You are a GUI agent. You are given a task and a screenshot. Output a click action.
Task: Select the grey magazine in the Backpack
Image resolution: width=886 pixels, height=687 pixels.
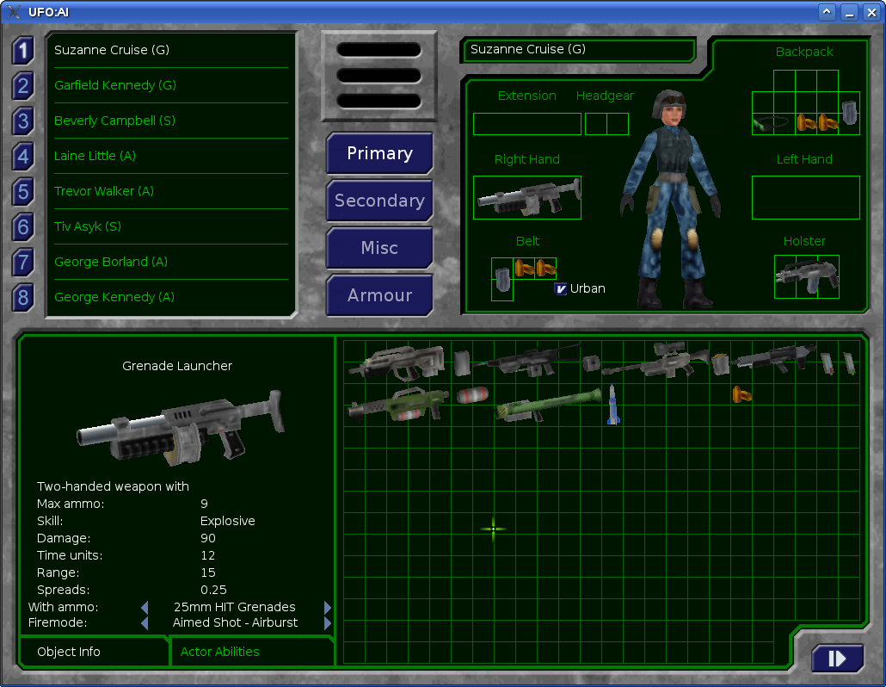[x=849, y=113]
